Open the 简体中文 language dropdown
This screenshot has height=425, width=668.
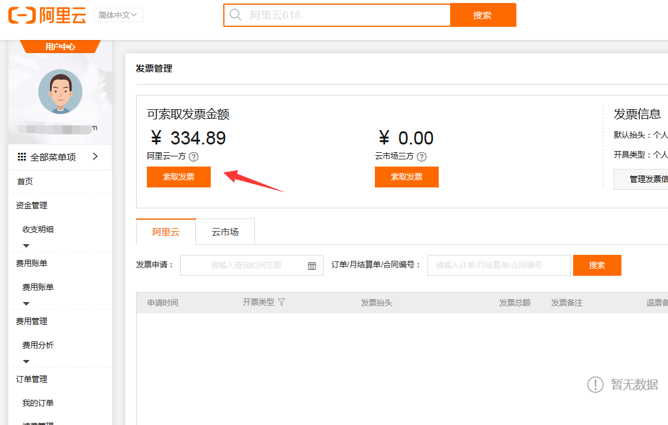[x=118, y=15]
